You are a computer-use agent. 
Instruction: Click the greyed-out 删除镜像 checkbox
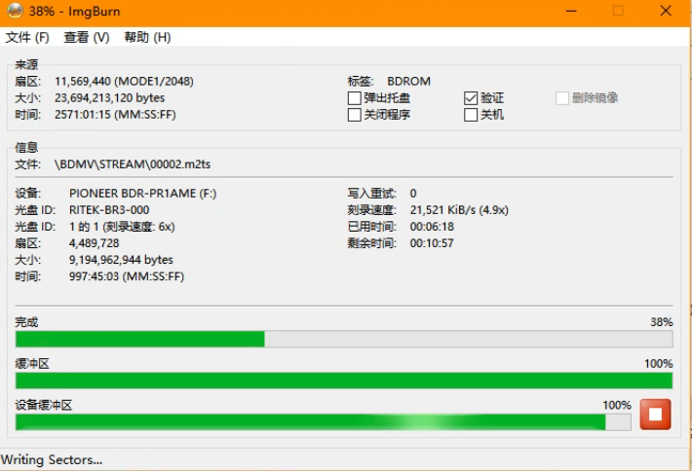(562, 98)
